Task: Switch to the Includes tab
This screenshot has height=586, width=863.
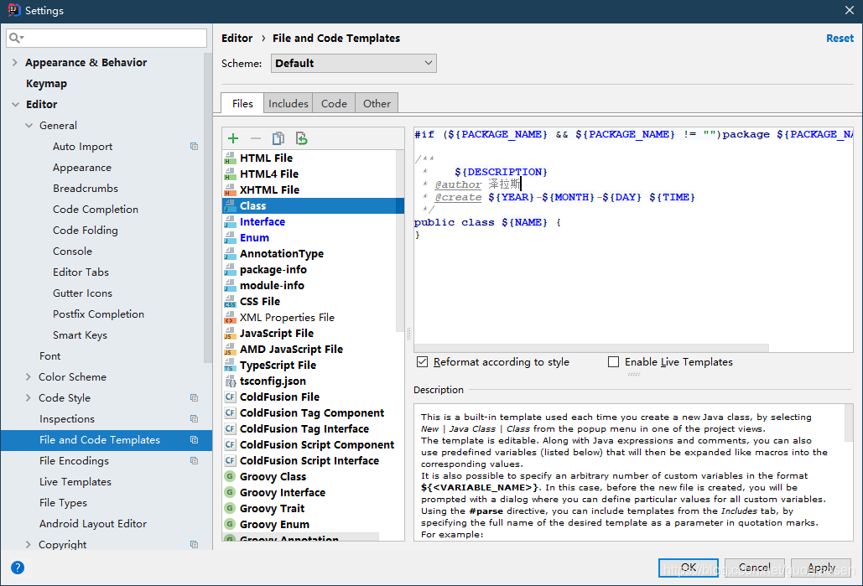Action: pos(288,103)
